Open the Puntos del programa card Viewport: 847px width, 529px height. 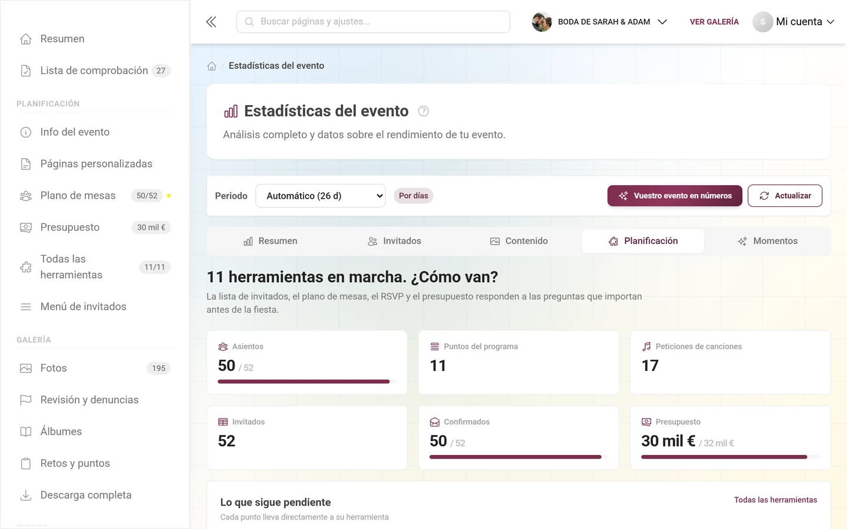point(519,363)
